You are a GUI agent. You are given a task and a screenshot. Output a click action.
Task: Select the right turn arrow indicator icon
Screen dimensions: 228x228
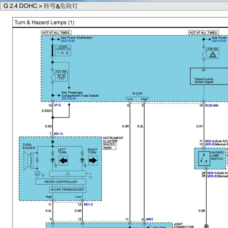point(93,161)
